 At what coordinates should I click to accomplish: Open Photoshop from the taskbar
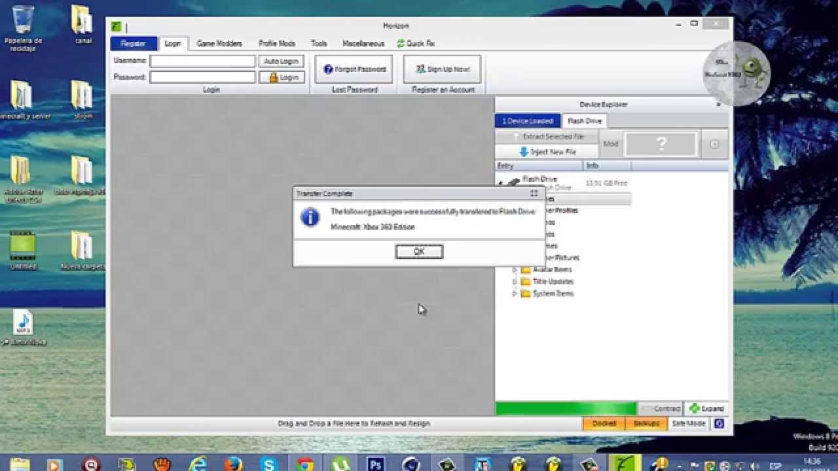coord(376,463)
